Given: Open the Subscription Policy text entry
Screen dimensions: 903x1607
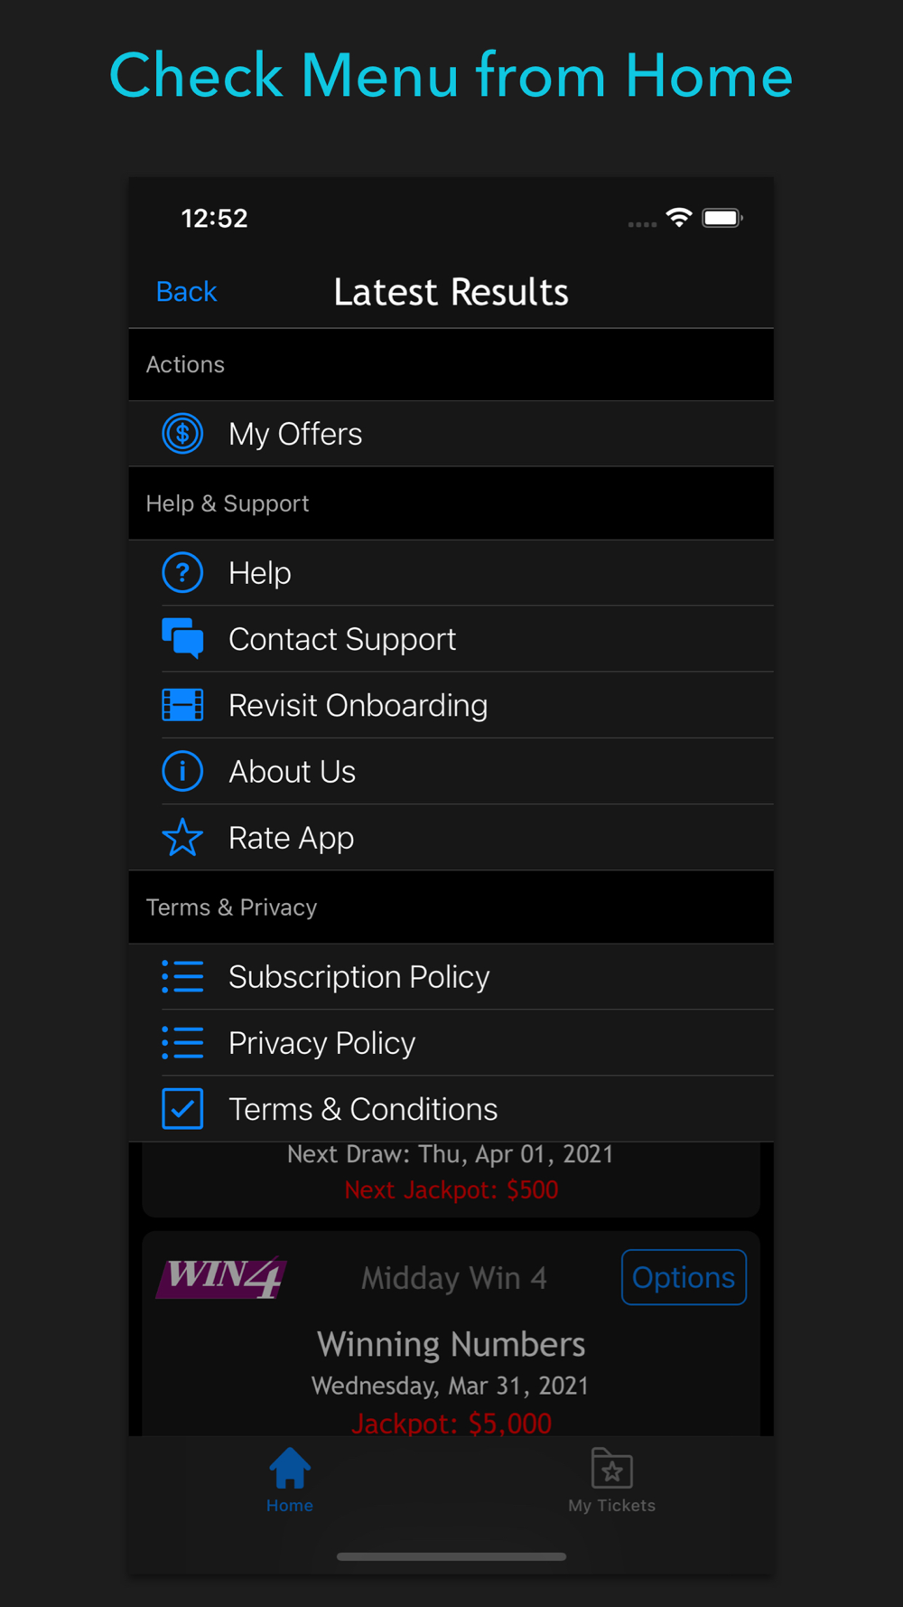Looking at the screenshot, I should click(x=358, y=977).
